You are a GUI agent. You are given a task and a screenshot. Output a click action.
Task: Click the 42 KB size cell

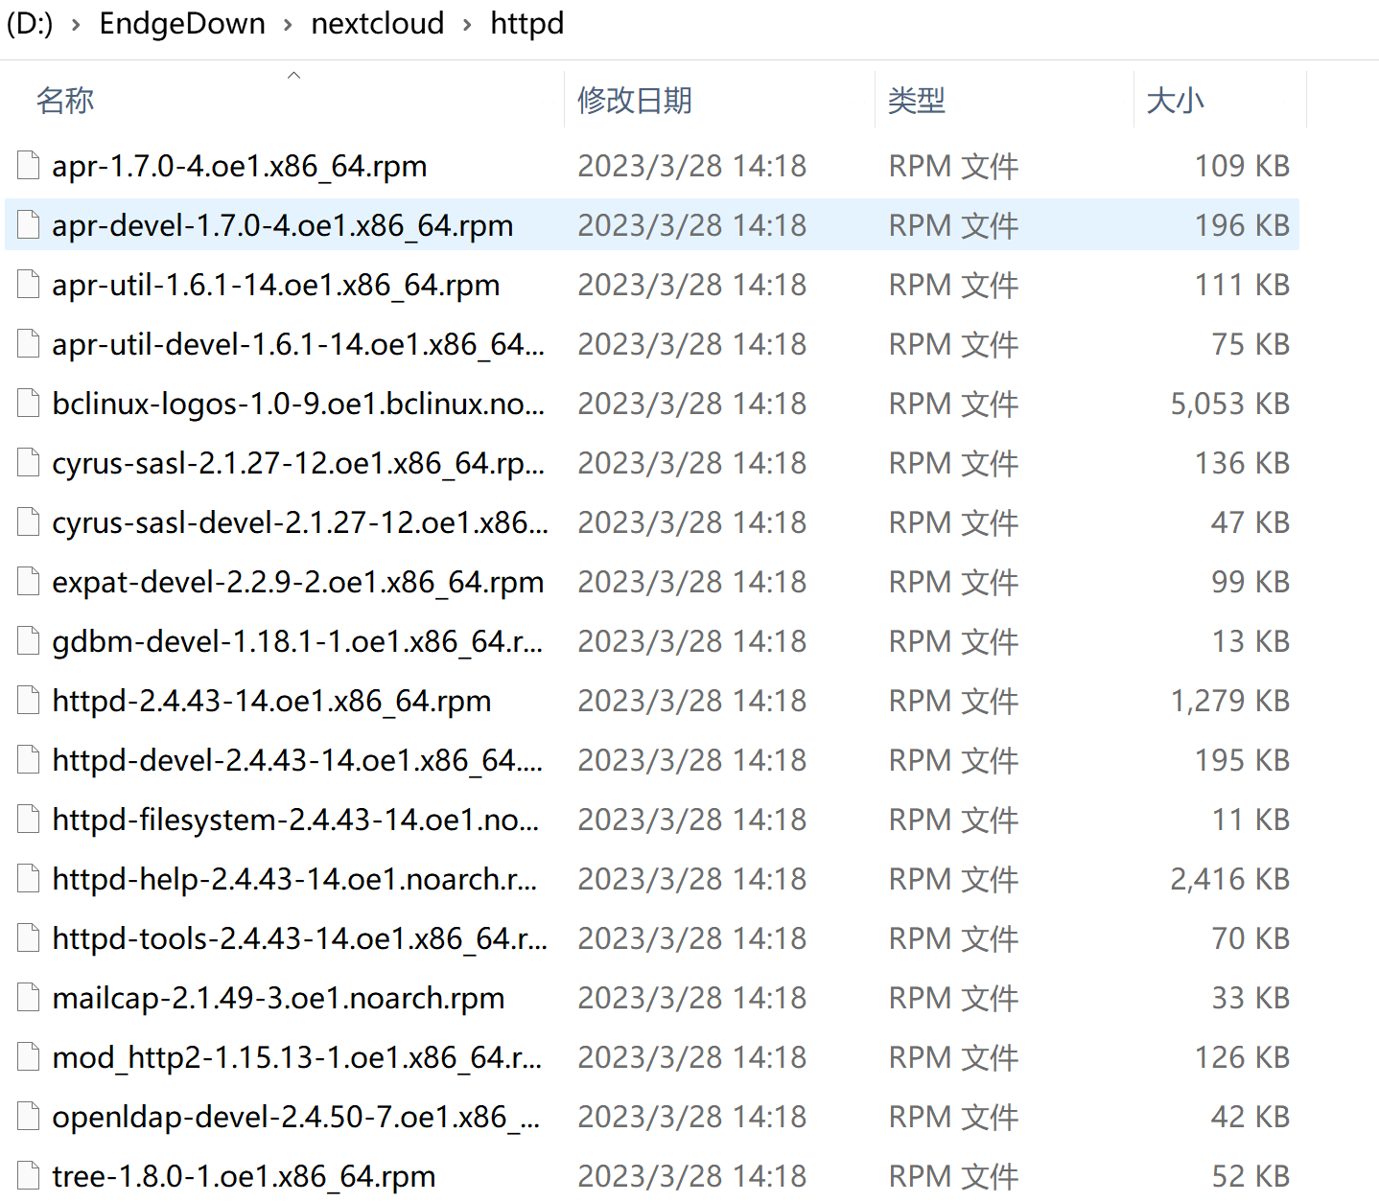tap(1251, 1117)
